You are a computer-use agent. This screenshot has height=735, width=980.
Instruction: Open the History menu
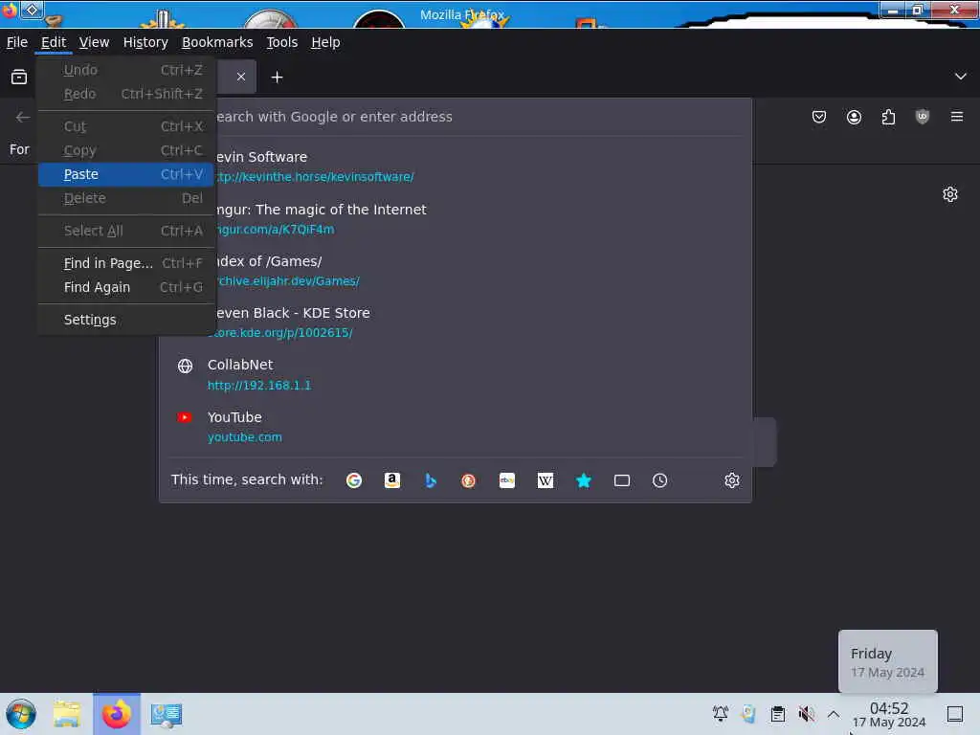coord(145,42)
